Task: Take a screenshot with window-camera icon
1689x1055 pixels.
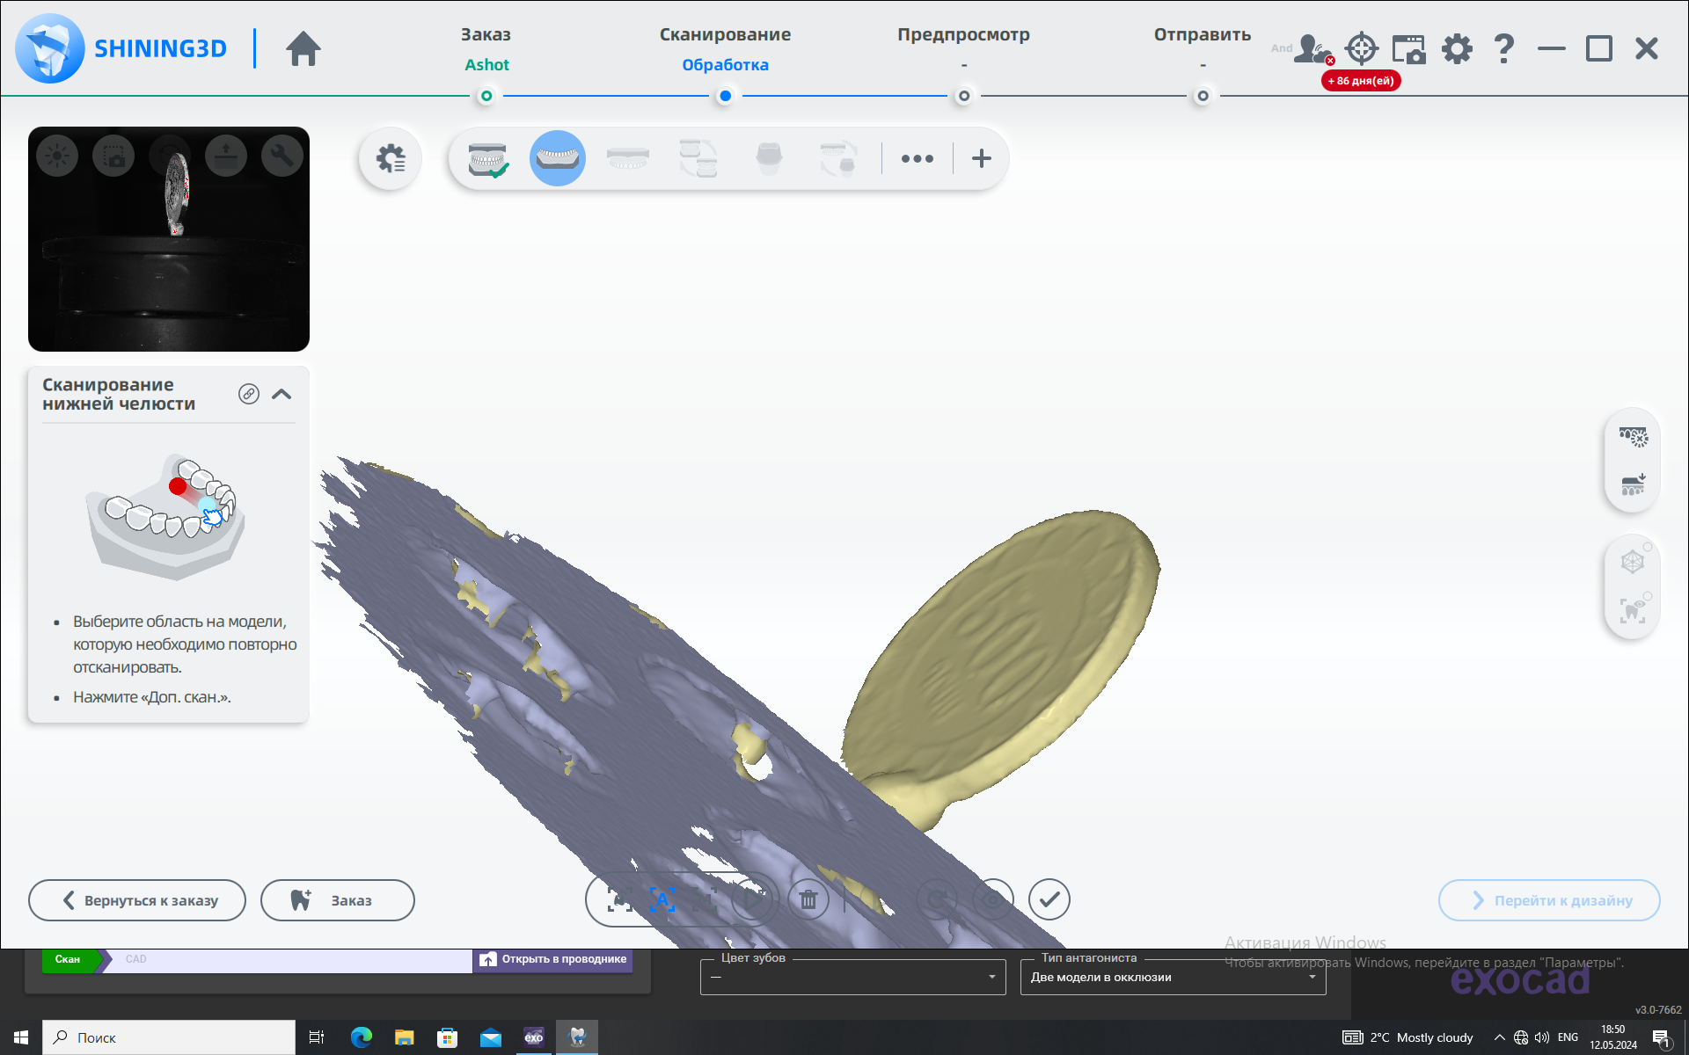Action: point(1409,48)
